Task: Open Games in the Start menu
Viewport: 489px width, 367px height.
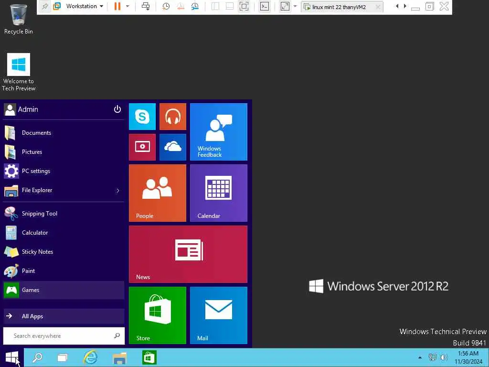Action: point(64,290)
